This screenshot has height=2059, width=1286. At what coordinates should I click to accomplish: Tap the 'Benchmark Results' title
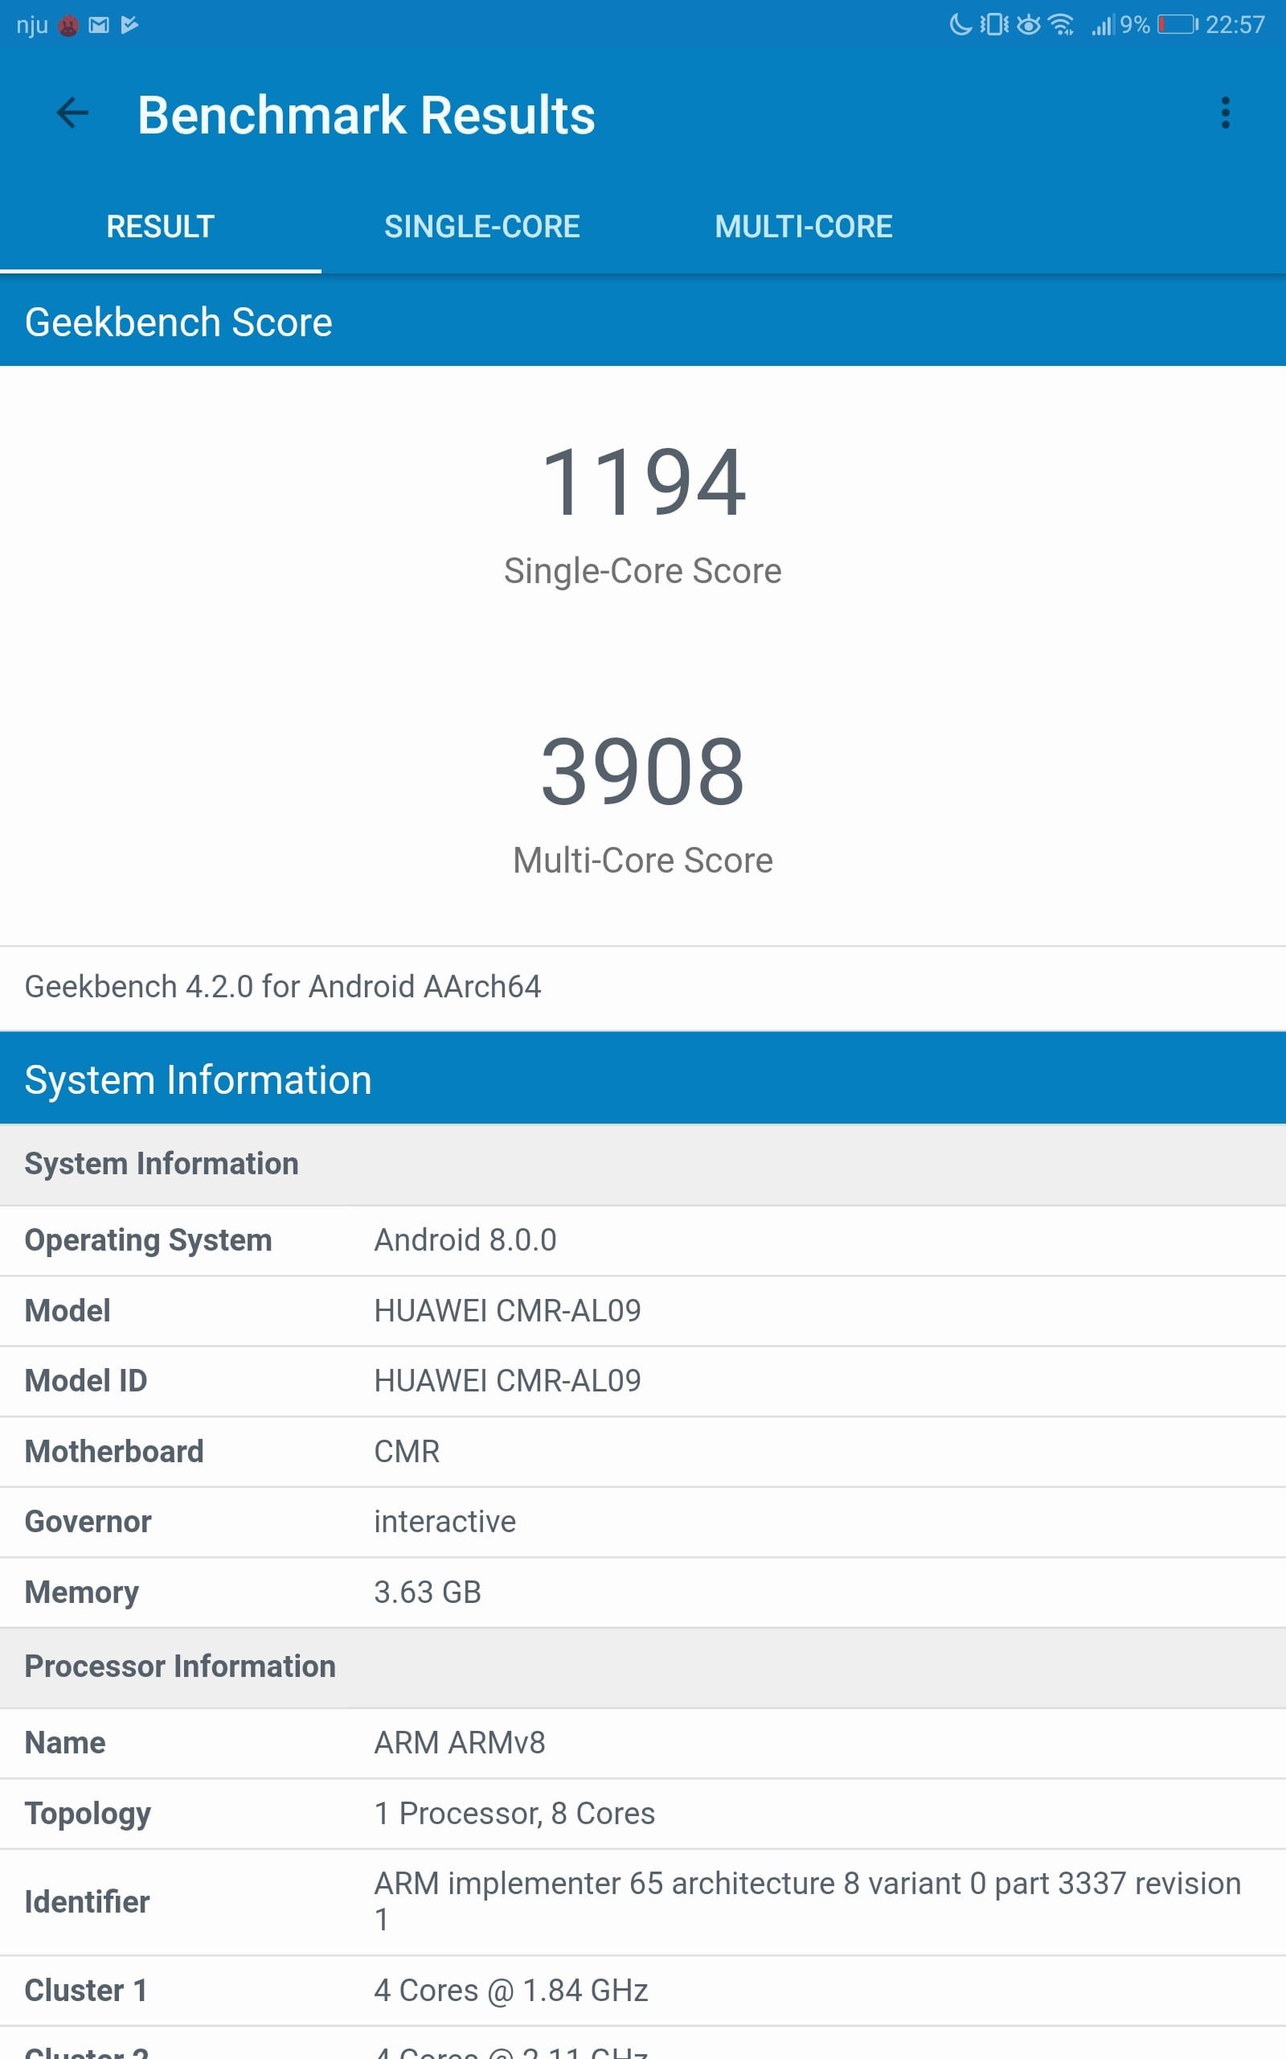(367, 114)
